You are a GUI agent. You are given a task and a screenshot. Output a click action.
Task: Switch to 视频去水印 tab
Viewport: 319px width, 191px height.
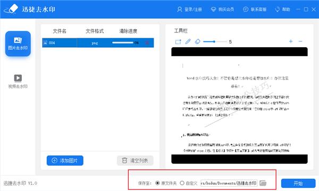click(x=18, y=81)
